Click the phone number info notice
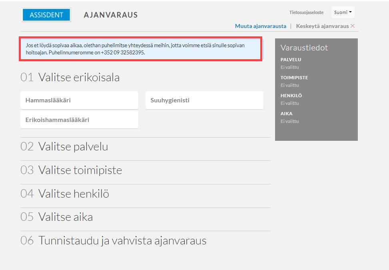Screen dimensions: 389x270 click(x=141, y=49)
